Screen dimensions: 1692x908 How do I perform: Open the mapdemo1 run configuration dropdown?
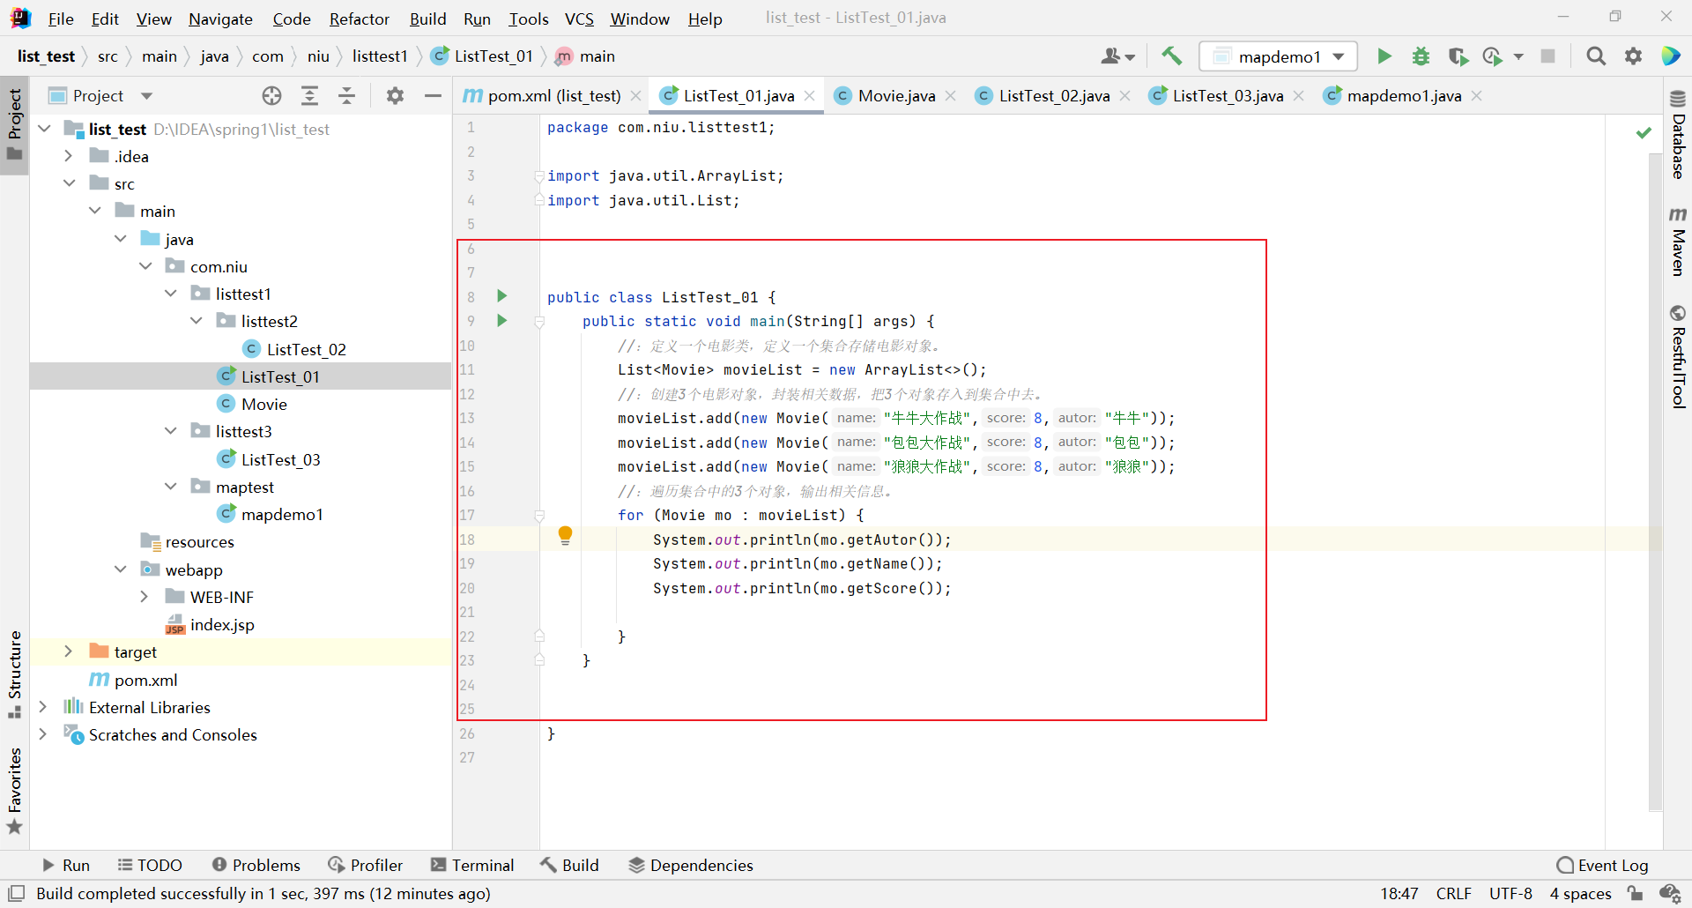pos(1278,56)
